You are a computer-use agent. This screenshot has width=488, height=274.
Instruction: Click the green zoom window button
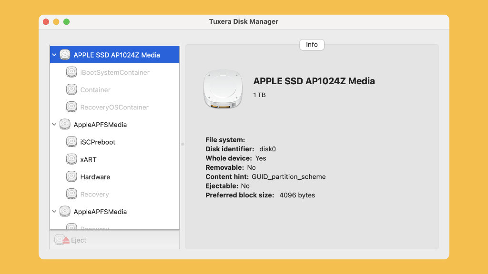[x=67, y=22]
